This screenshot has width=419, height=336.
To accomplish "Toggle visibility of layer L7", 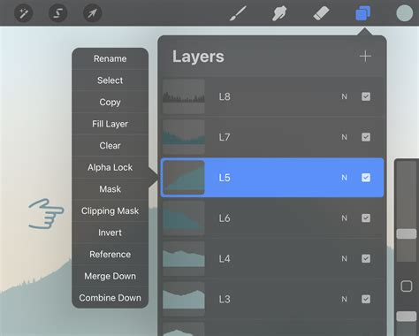I will point(366,137).
